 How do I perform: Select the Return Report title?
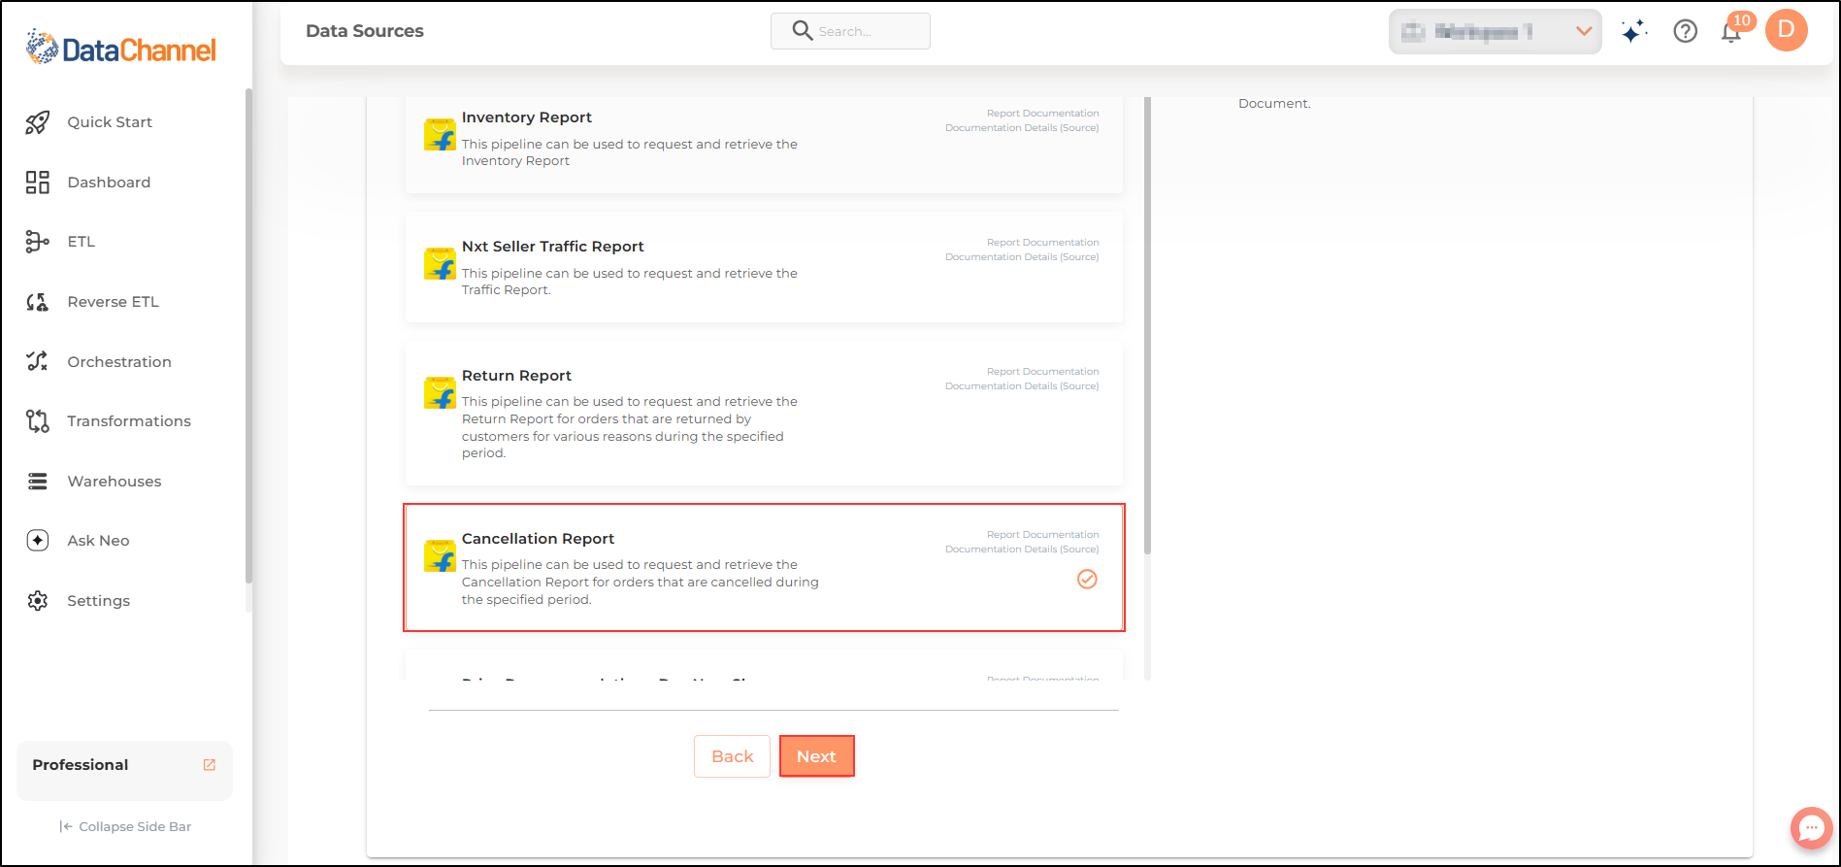click(516, 376)
